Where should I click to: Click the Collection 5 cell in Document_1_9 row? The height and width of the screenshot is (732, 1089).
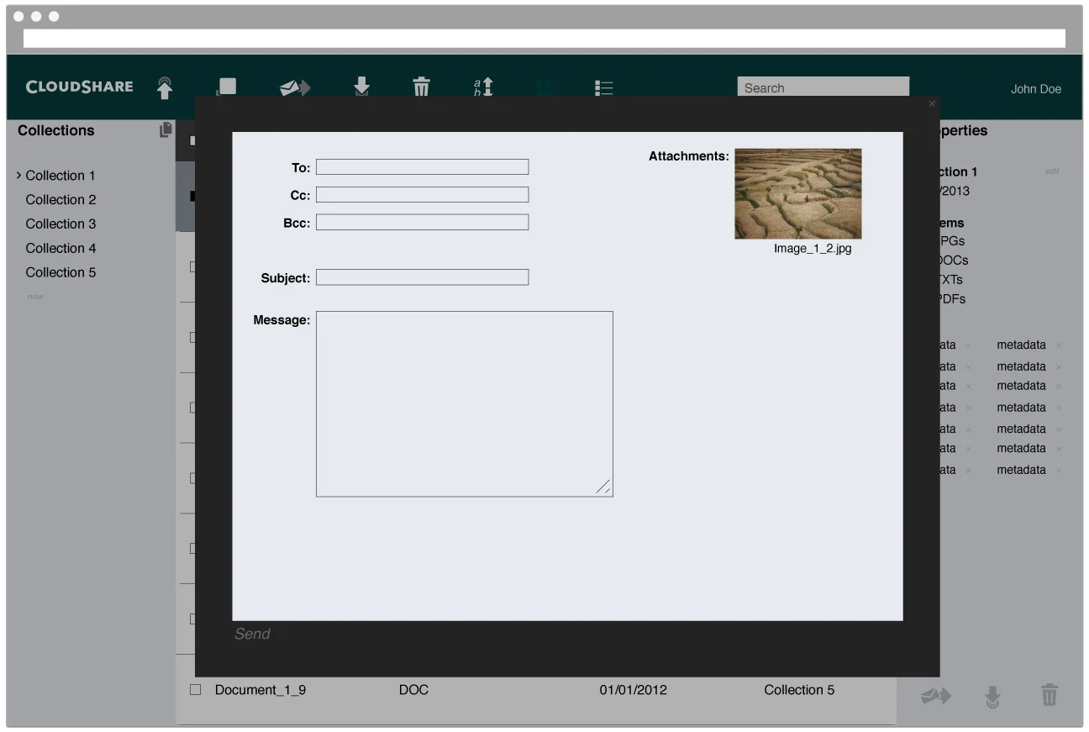(x=799, y=690)
